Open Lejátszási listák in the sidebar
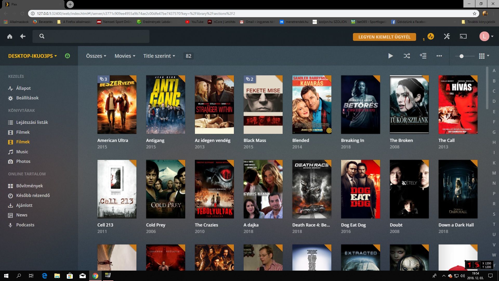Screen dimensions: 499x281 pyautogui.click(x=28, y=122)
